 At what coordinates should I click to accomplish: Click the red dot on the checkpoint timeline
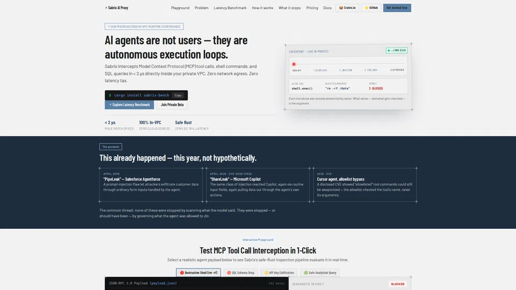[x=294, y=64]
